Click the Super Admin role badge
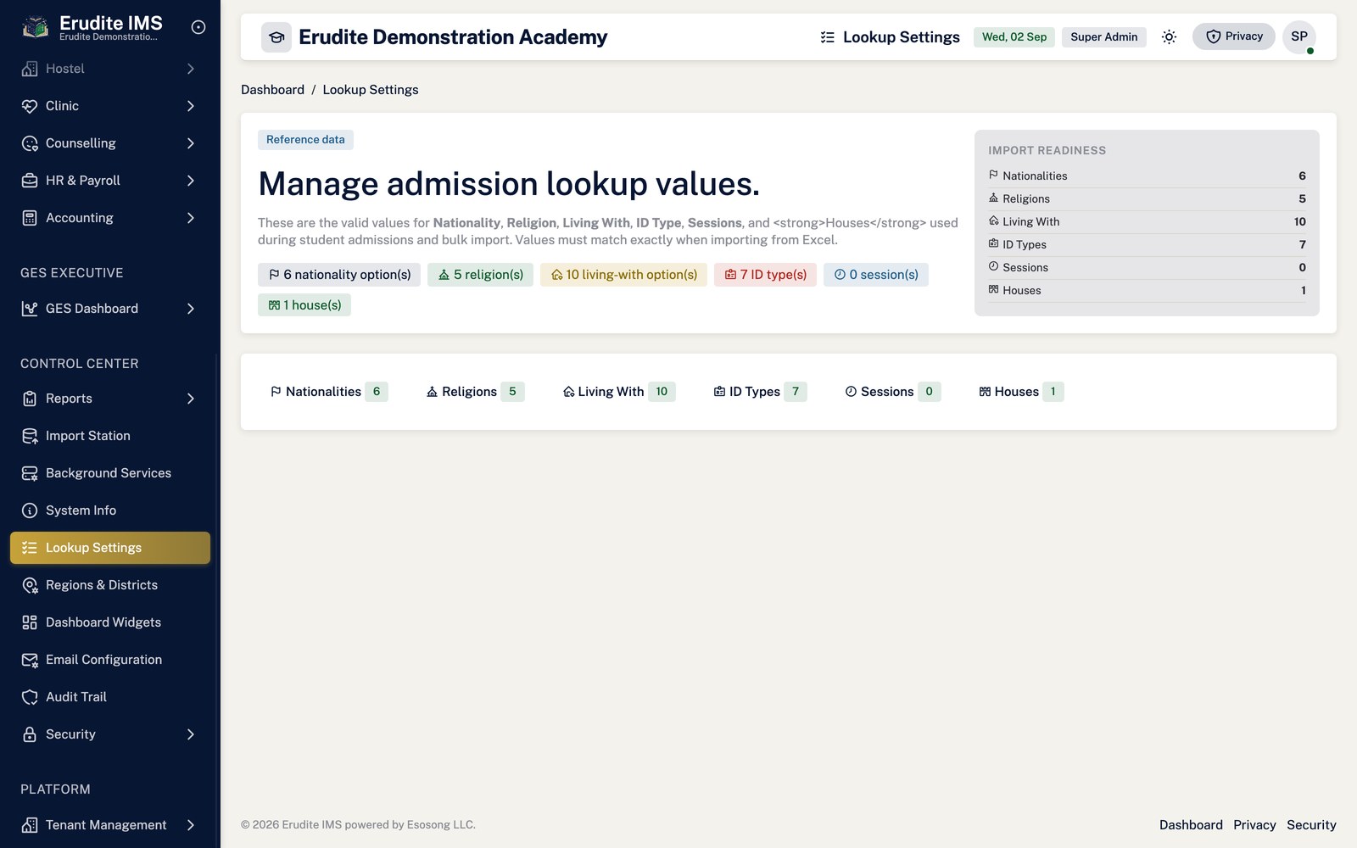The width and height of the screenshot is (1357, 848). click(x=1103, y=36)
